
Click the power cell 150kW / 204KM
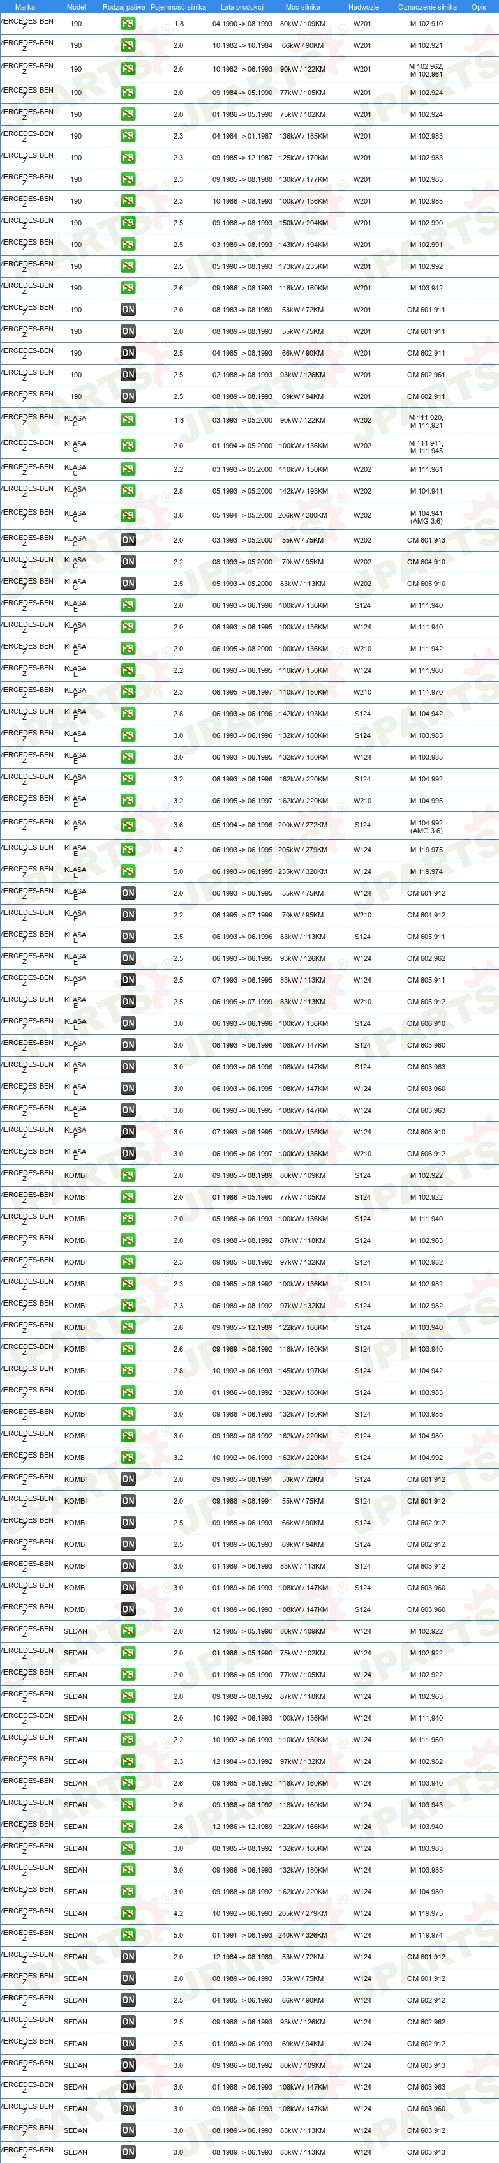point(302,223)
